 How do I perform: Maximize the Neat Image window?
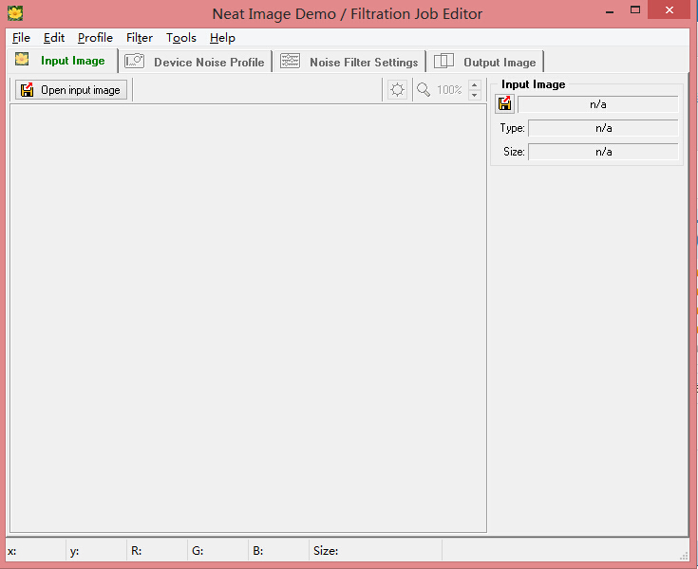(635, 9)
